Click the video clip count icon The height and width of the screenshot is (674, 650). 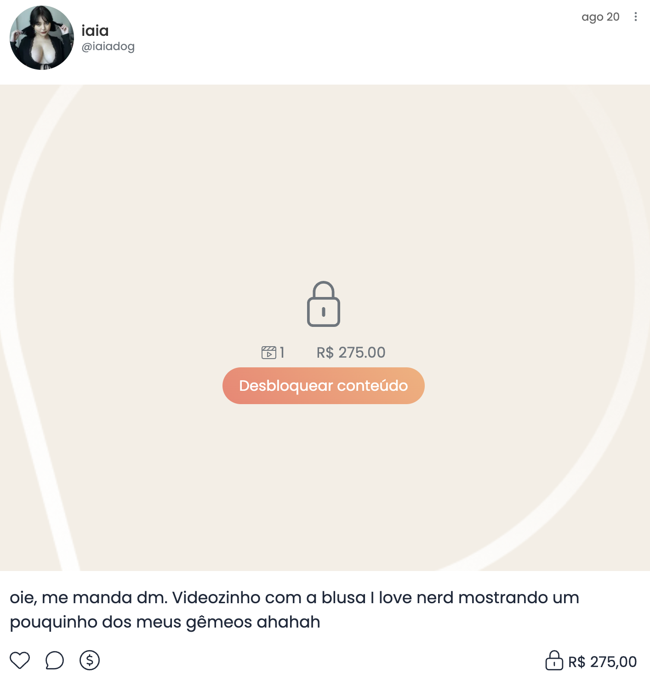[x=268, y=353]
